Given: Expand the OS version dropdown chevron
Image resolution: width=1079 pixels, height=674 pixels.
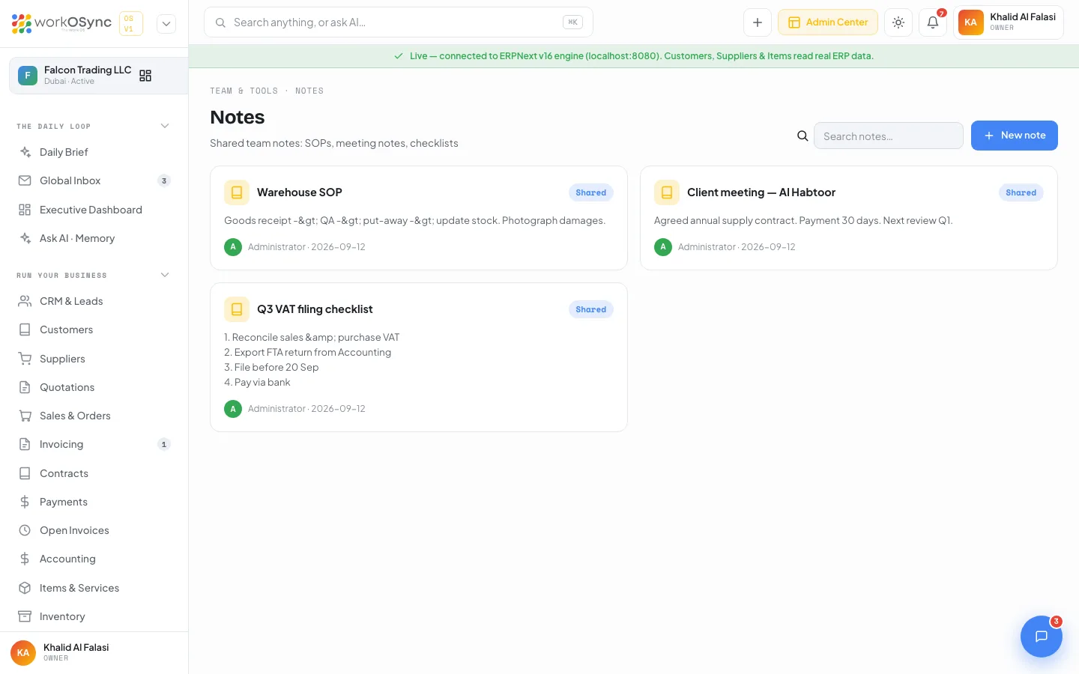Looking at the screenshot, I should [x=166, y=24].
